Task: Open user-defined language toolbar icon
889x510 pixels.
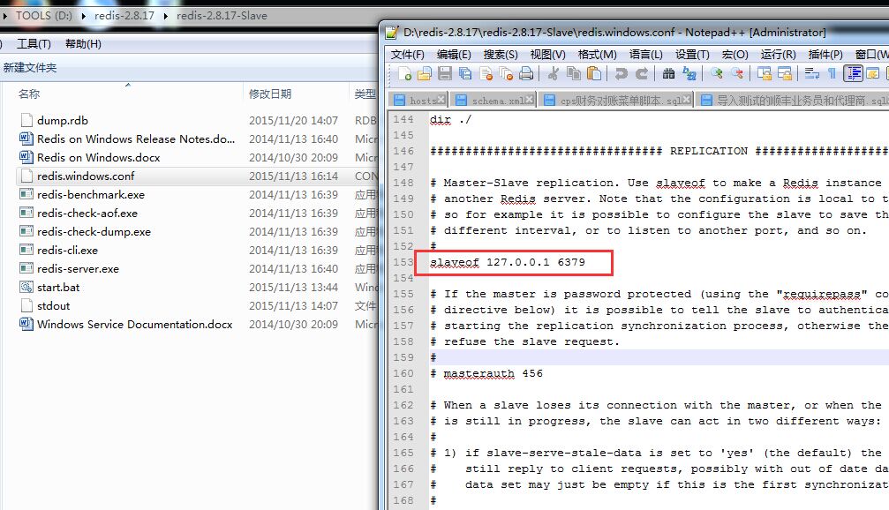Action: tap(873, 73)
